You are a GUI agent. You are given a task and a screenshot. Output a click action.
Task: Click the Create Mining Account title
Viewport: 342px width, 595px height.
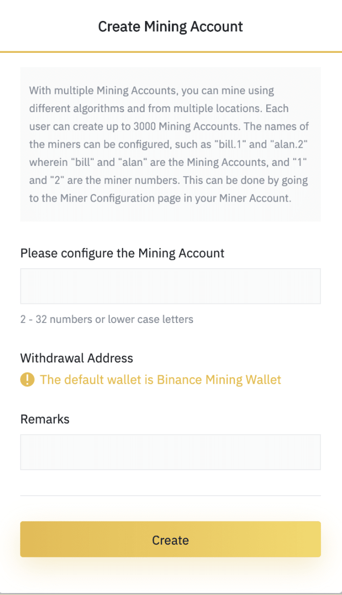click(171, 26)
